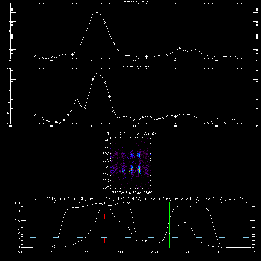
Task: Click the x-axis numbers beneath the spectrogram
Action: coord(132,193)
